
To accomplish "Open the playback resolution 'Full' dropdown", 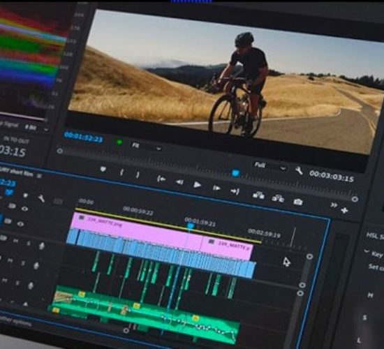I will click(x=270, y=167).
